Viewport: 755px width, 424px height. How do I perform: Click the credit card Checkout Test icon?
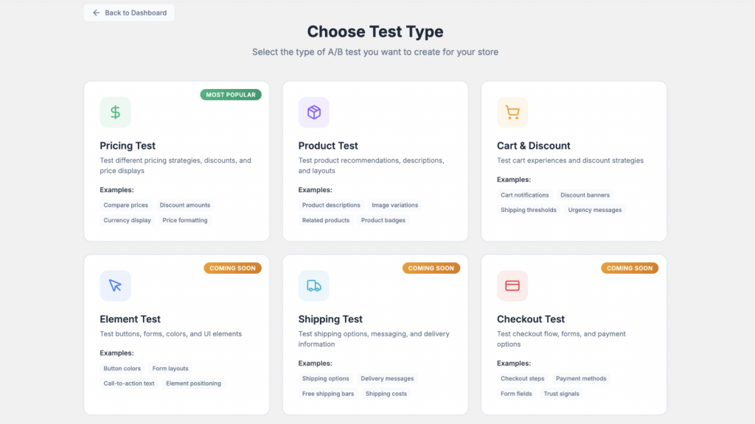pyautogui.click(x=512, y=286)
